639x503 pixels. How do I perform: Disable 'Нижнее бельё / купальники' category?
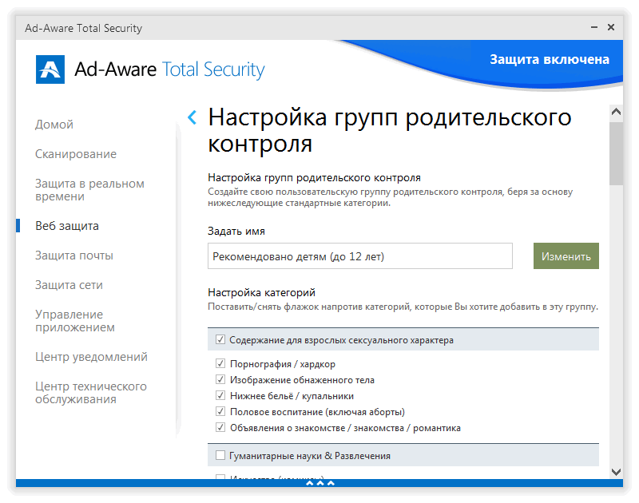(220, 395)
